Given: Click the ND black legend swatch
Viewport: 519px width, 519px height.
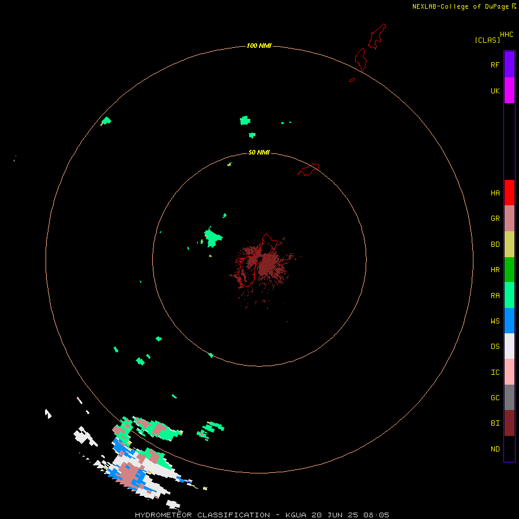Looking at the screenshot, I should [509, 449].
